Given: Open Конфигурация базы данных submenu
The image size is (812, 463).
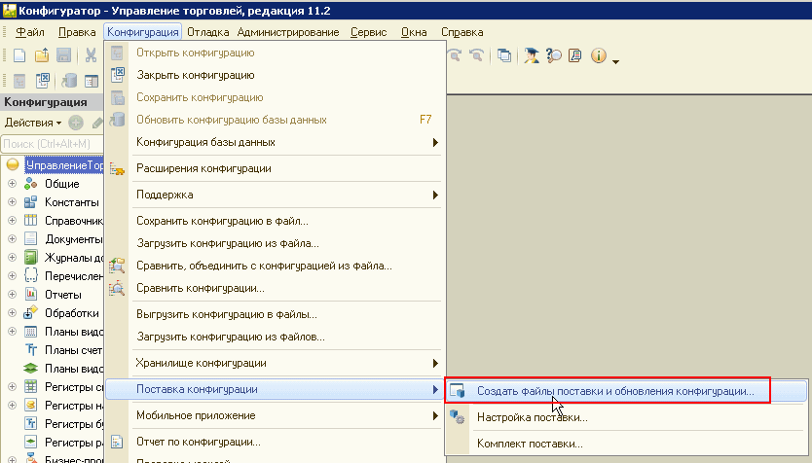Looking at the screenshot, I should 275,142.
